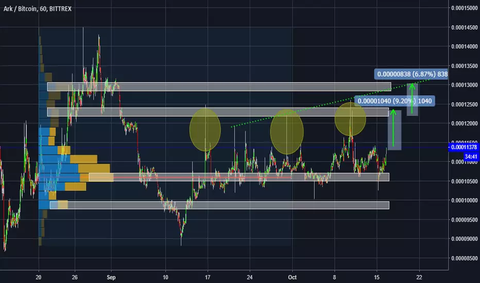This screenshot has width=480, height=283.
Task: Click the longest blue volume profile bar
Action: click(x=59, y=177)
